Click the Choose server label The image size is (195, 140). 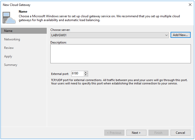(60, 30)
